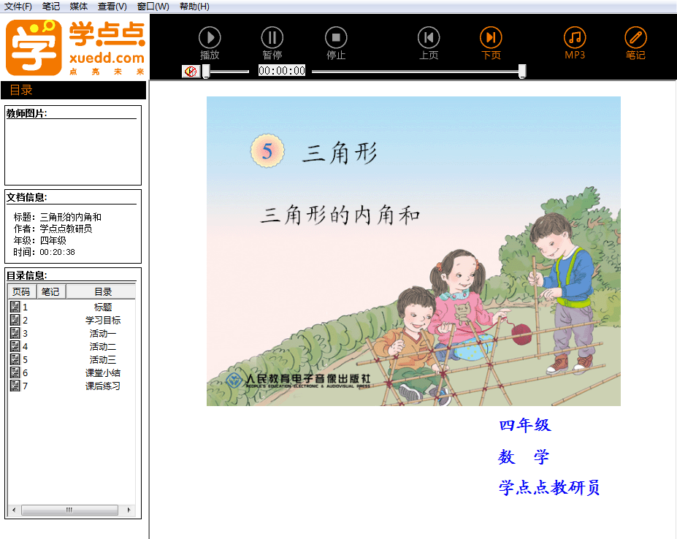This screenshot has height=539, width=677.
Task: Click the 学点点 xuedd.com logo
Action: click(75, 47)
